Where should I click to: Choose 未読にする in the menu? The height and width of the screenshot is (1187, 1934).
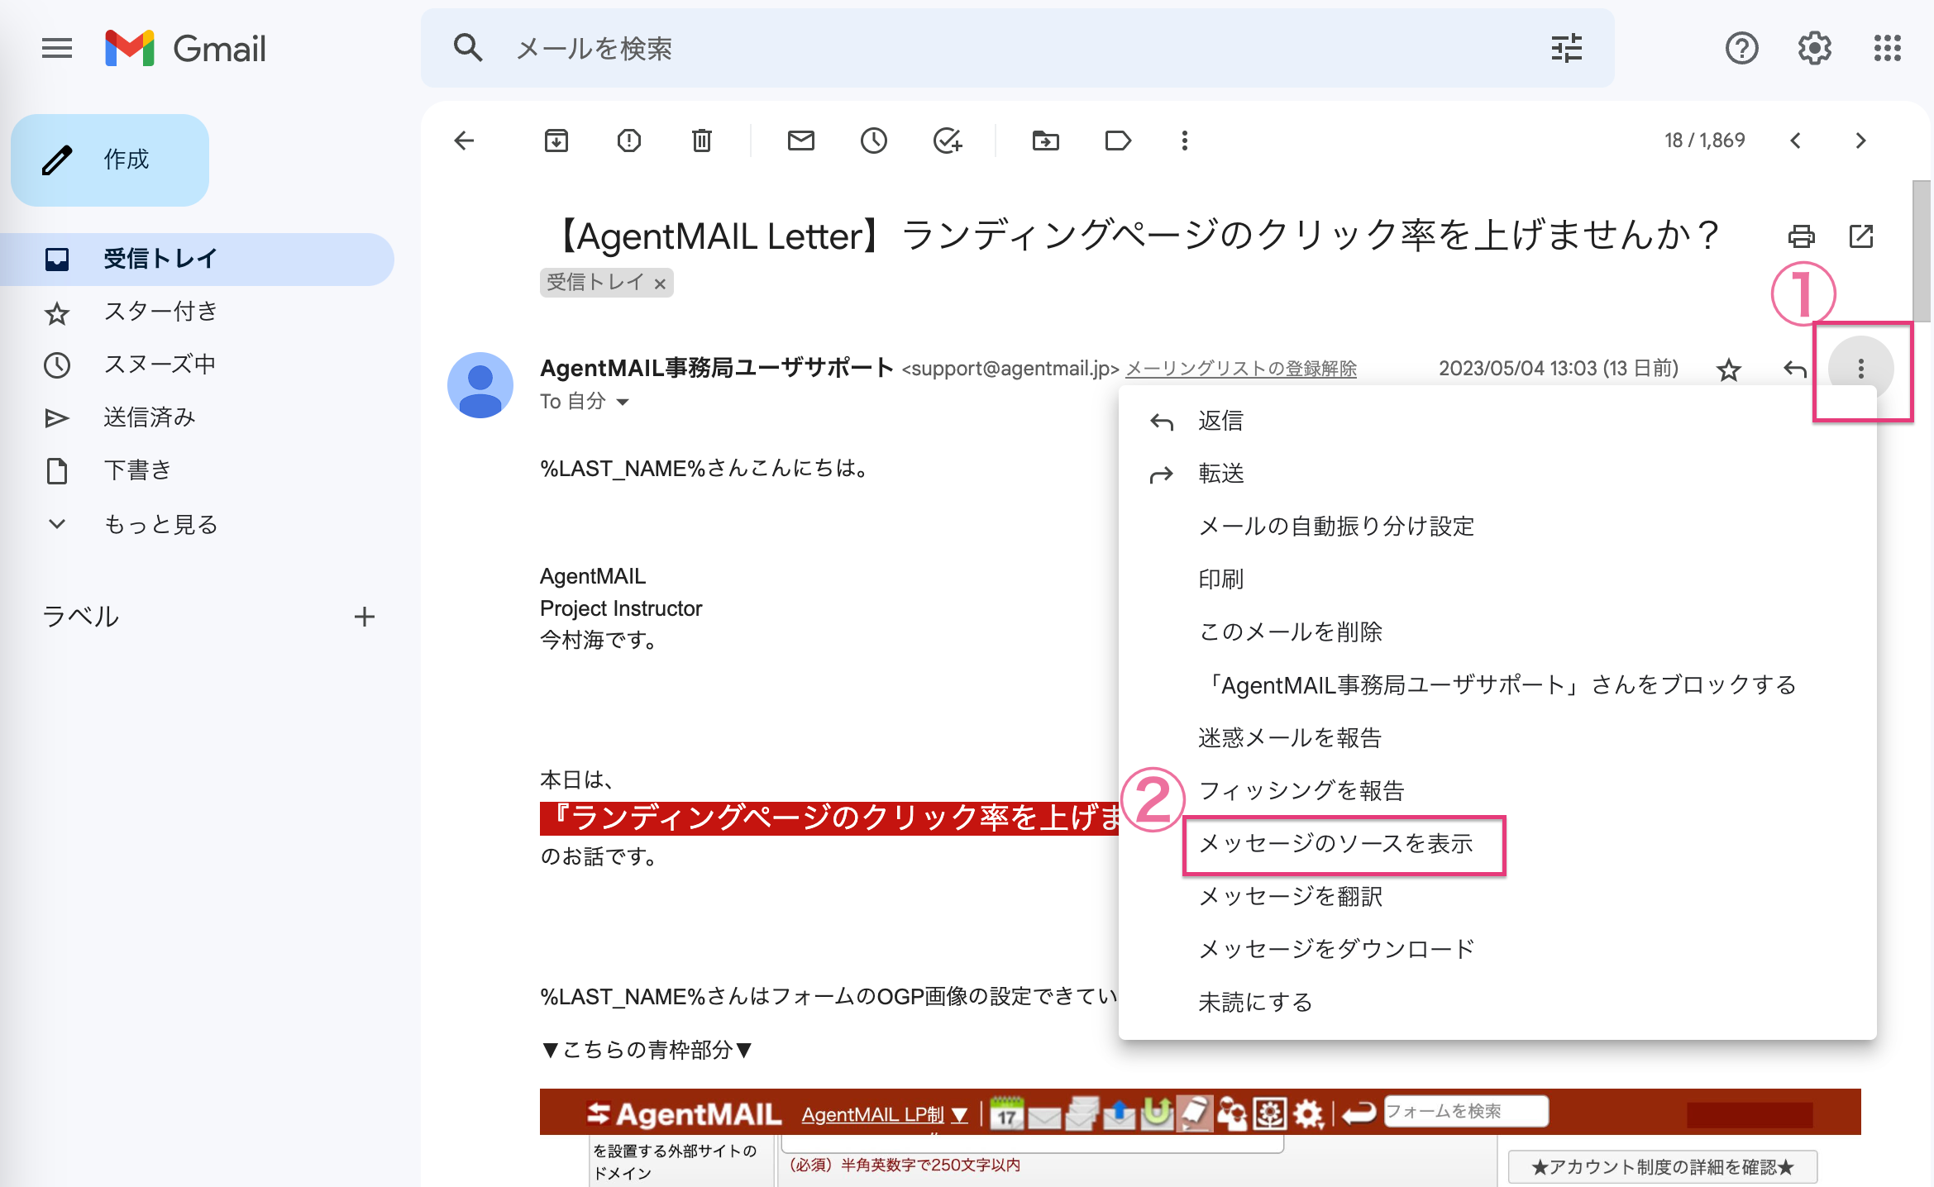click(1497, 1003)
